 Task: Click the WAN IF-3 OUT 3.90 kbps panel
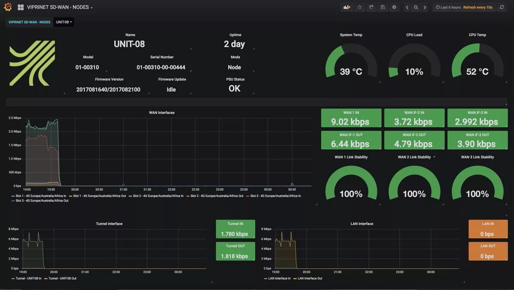point(478,140)
